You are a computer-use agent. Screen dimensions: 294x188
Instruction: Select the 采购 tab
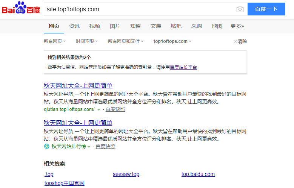pos(197,26)
